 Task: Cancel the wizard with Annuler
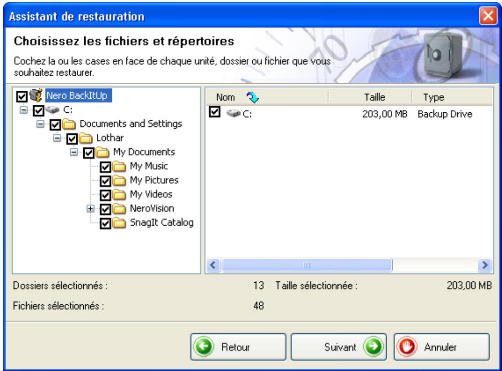(441, 347)
